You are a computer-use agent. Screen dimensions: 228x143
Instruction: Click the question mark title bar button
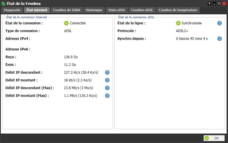(x=209, y=3)
